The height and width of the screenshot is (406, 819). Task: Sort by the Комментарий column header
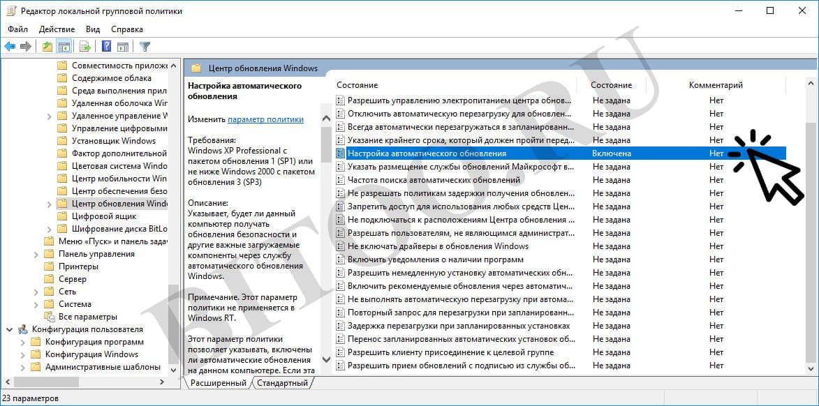click(716, 85)
